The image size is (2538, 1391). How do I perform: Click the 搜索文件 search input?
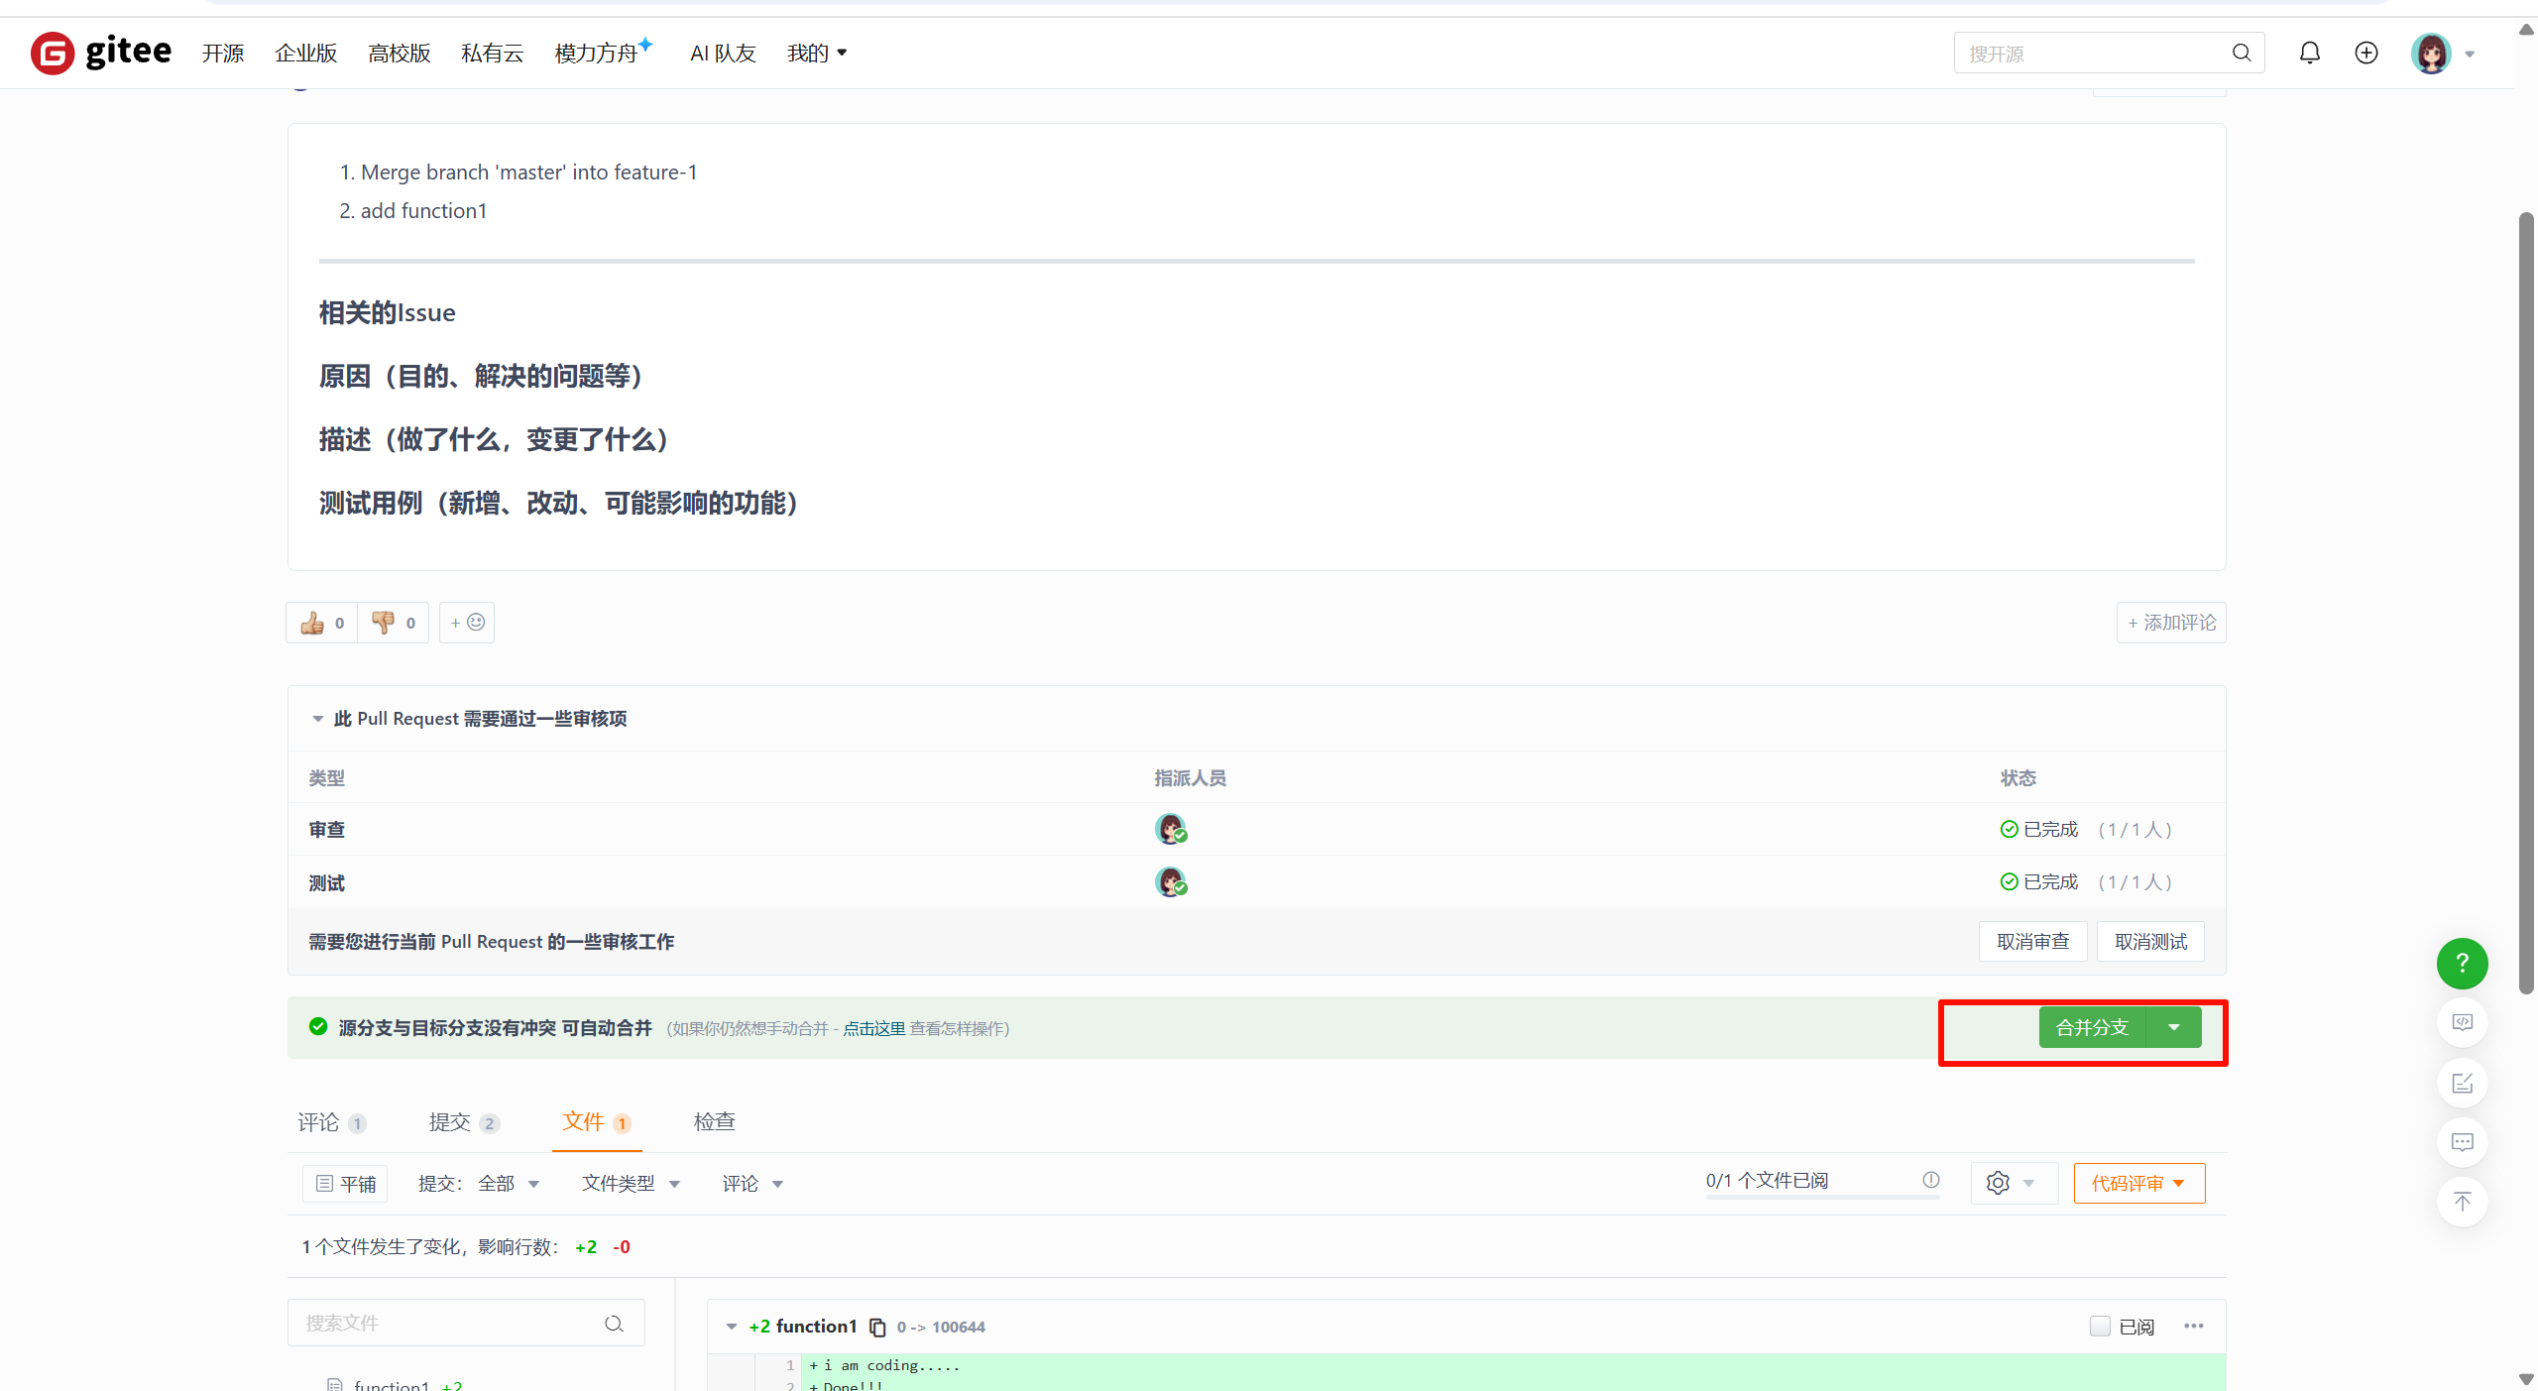[446, 1323]
